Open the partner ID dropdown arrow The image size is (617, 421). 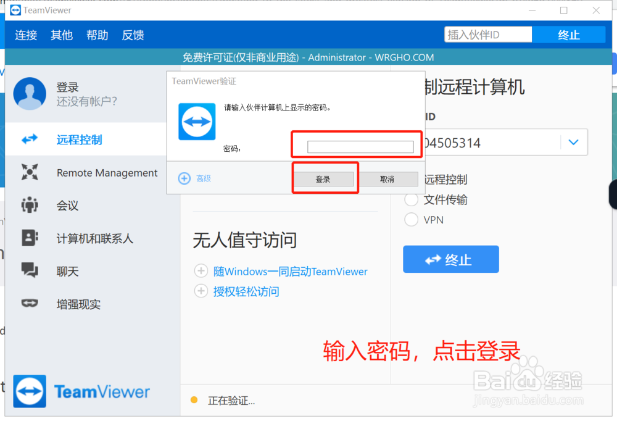(573, 142)
